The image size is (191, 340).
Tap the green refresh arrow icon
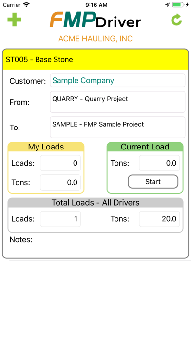[176, 20]
